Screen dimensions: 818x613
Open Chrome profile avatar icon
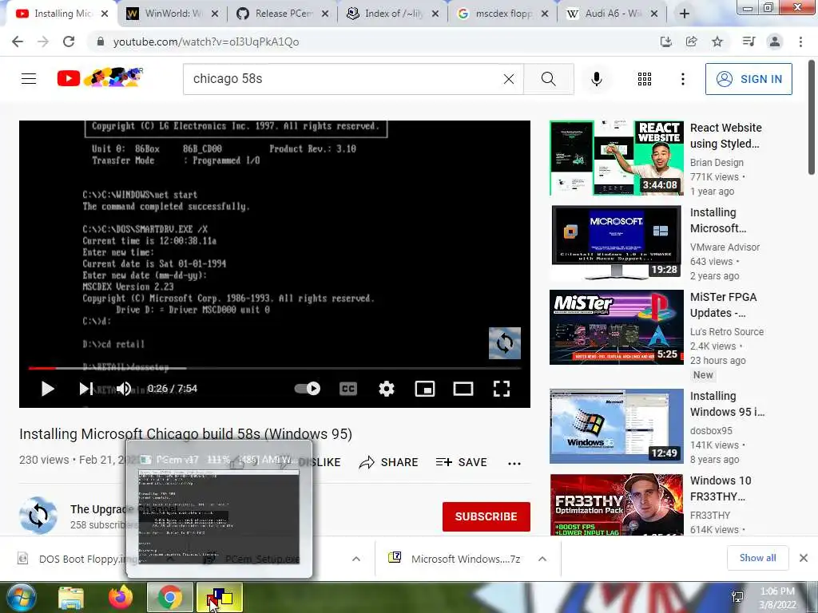tap(775, 42)
